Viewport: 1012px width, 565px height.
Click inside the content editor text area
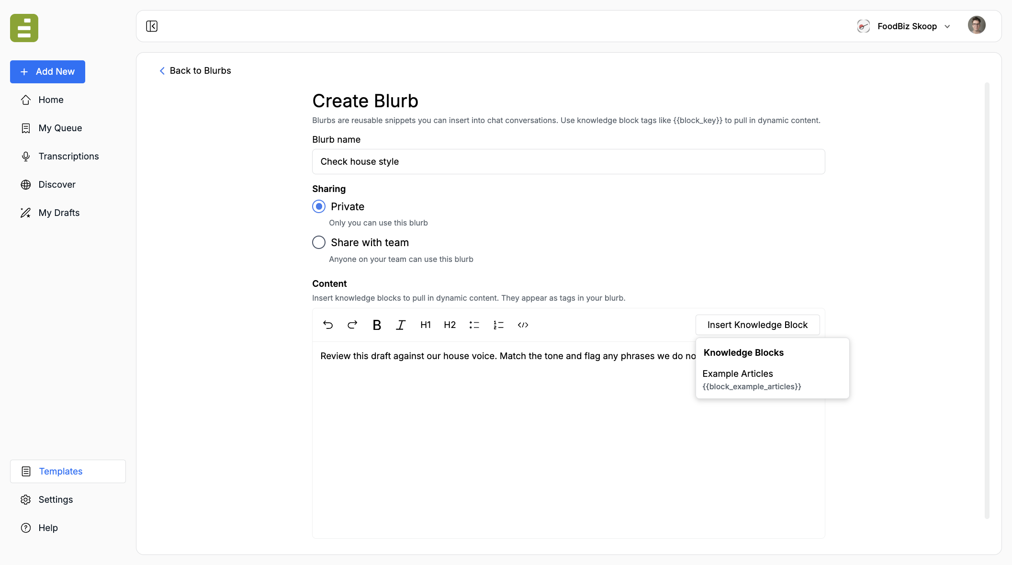[x=568, y=440]
